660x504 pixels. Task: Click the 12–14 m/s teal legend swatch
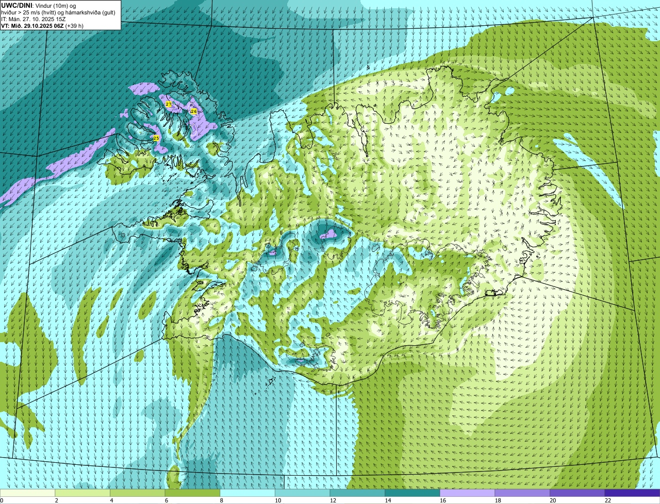(x=357, y=493)
